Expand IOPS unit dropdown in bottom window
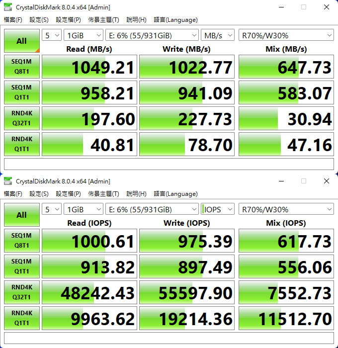Image resolution: width=338 pixels, height=348 pixels. point(218,209)
